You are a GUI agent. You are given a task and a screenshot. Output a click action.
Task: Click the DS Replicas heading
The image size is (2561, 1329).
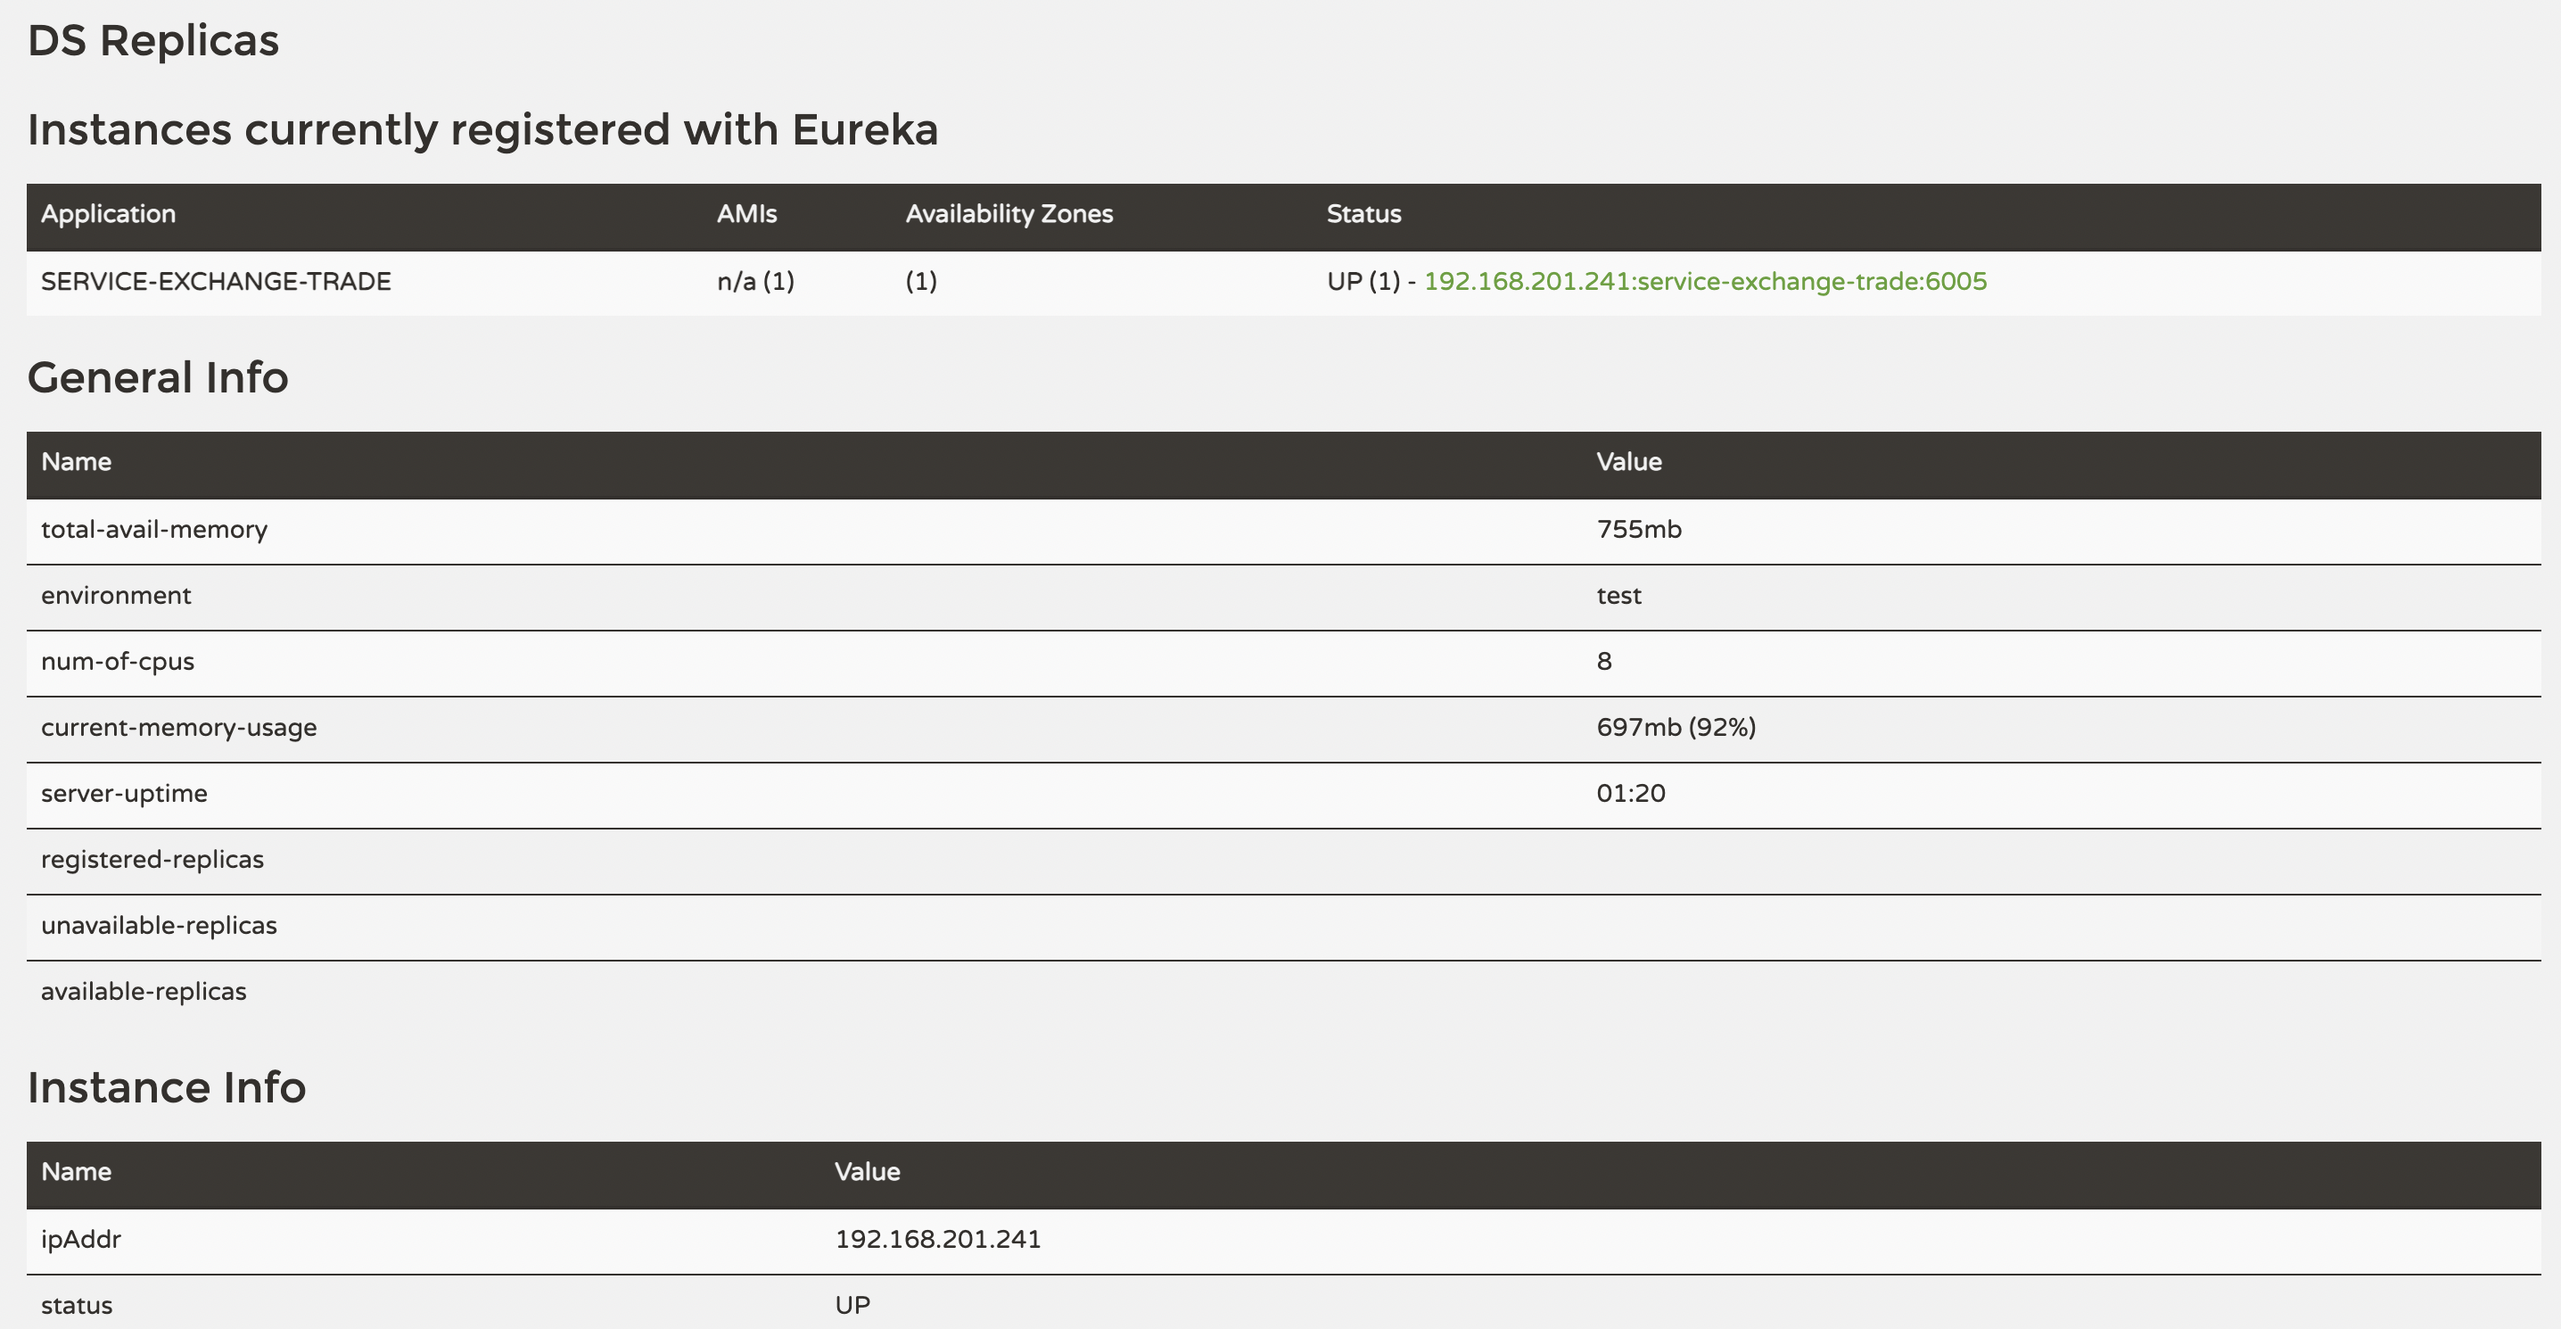point(153,41)
